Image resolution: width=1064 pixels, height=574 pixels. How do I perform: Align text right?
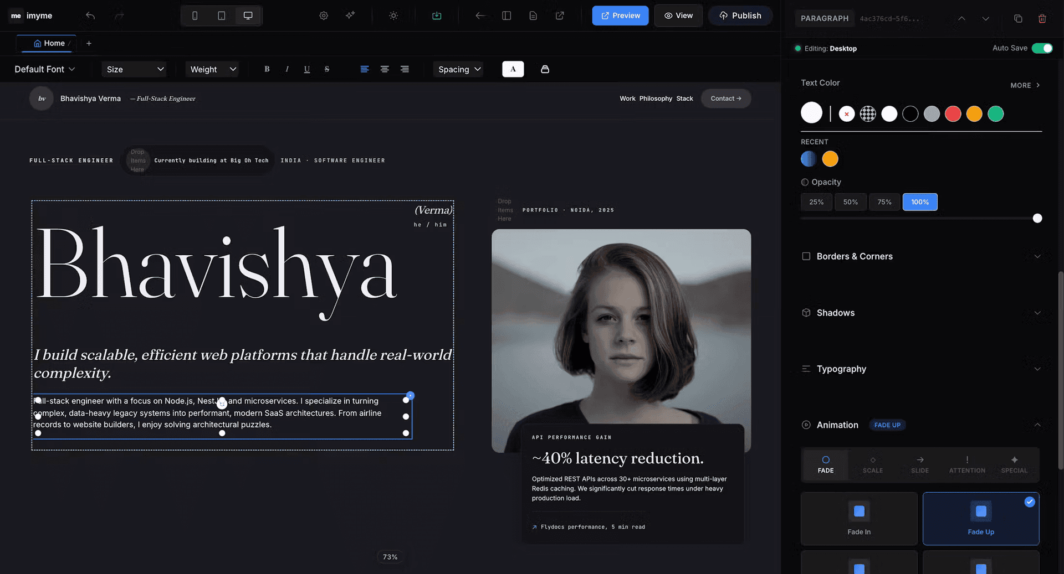click(405, 69)
